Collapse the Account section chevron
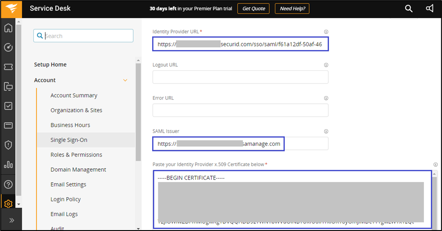Screen dimensions: 442x231 [126, 80]
